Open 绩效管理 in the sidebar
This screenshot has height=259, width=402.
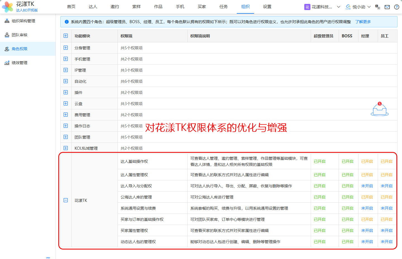pos(20,63)
